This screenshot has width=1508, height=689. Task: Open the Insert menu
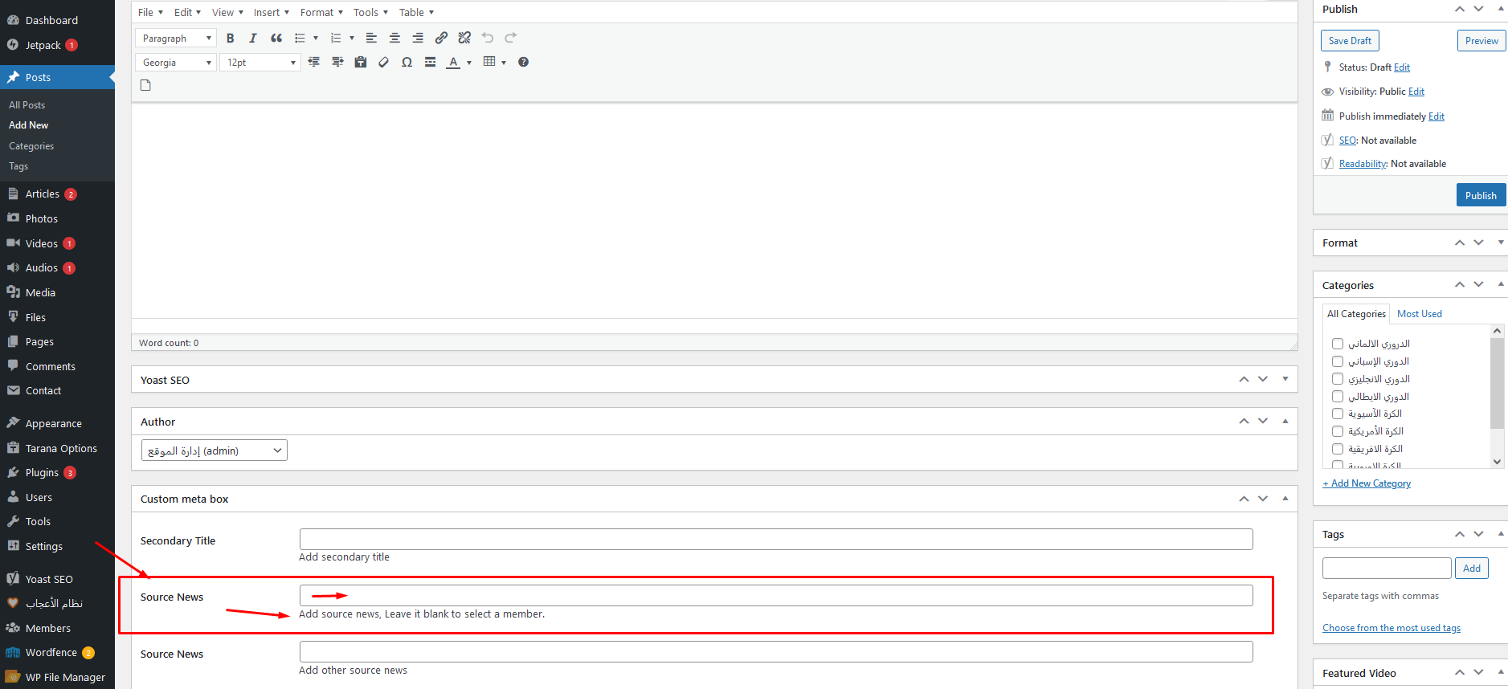271,12
